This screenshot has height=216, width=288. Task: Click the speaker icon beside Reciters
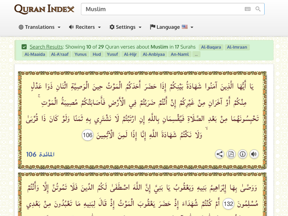click(71, 27)
